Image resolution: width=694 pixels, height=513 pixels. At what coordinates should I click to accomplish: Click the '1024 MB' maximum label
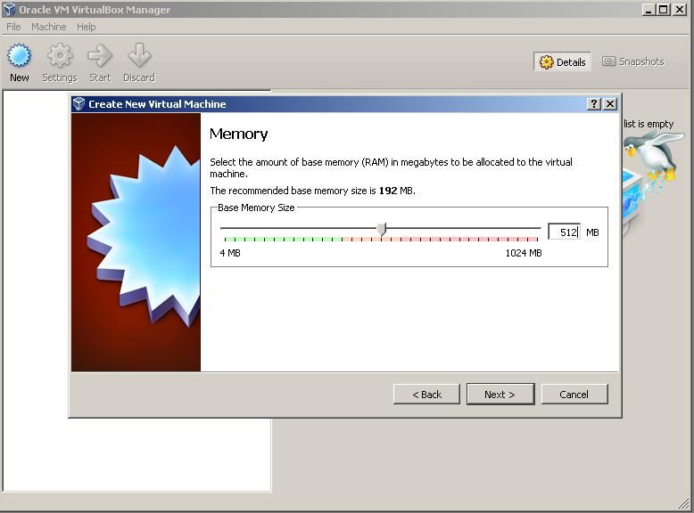[x=524, y=253]
